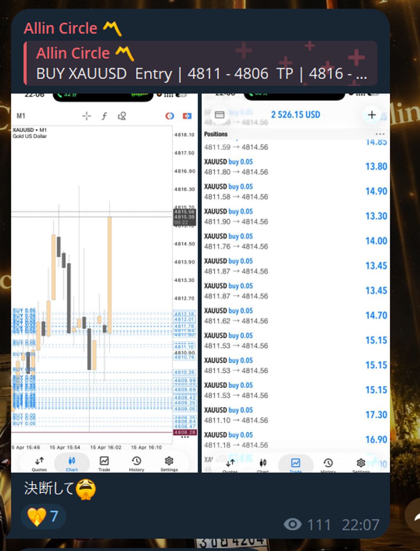Select the position opened at 4811.80
420x551 pixels.
coord(296,167)
